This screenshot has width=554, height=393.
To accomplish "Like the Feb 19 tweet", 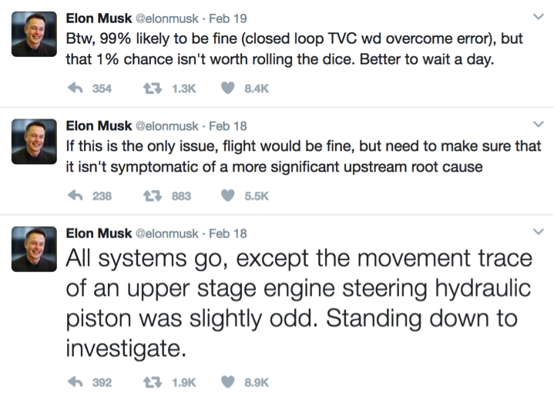I will [x=228, y=89].
